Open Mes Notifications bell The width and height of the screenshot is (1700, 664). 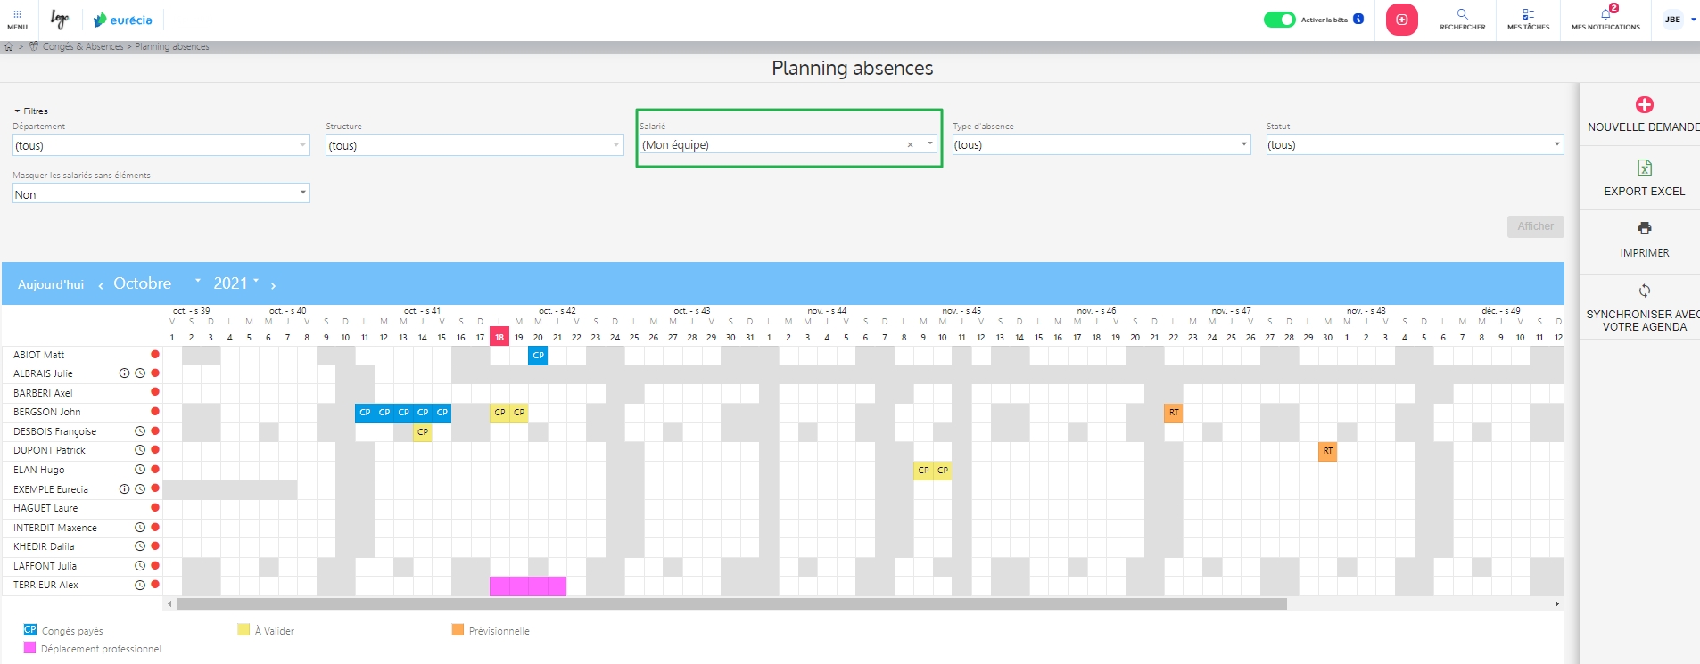(1605, 14)
